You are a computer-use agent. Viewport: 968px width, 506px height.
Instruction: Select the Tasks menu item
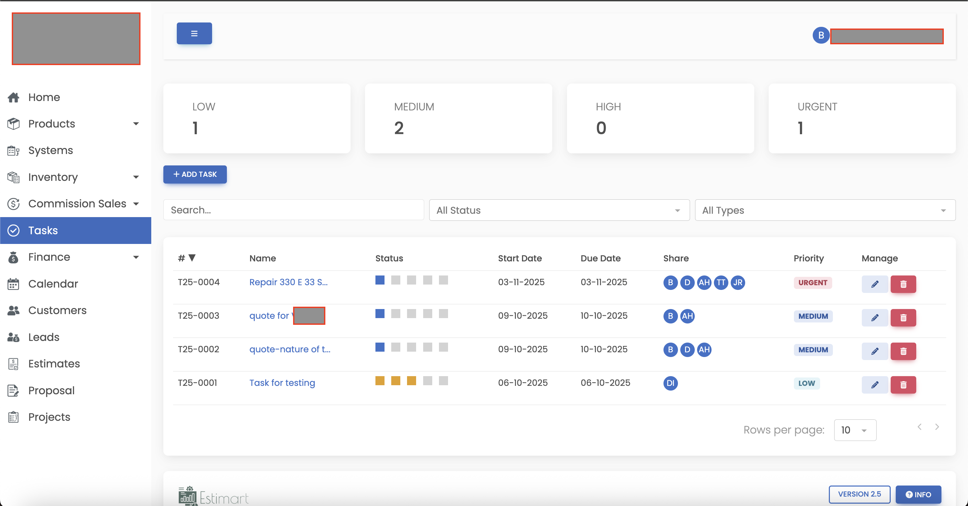point(43,230)
